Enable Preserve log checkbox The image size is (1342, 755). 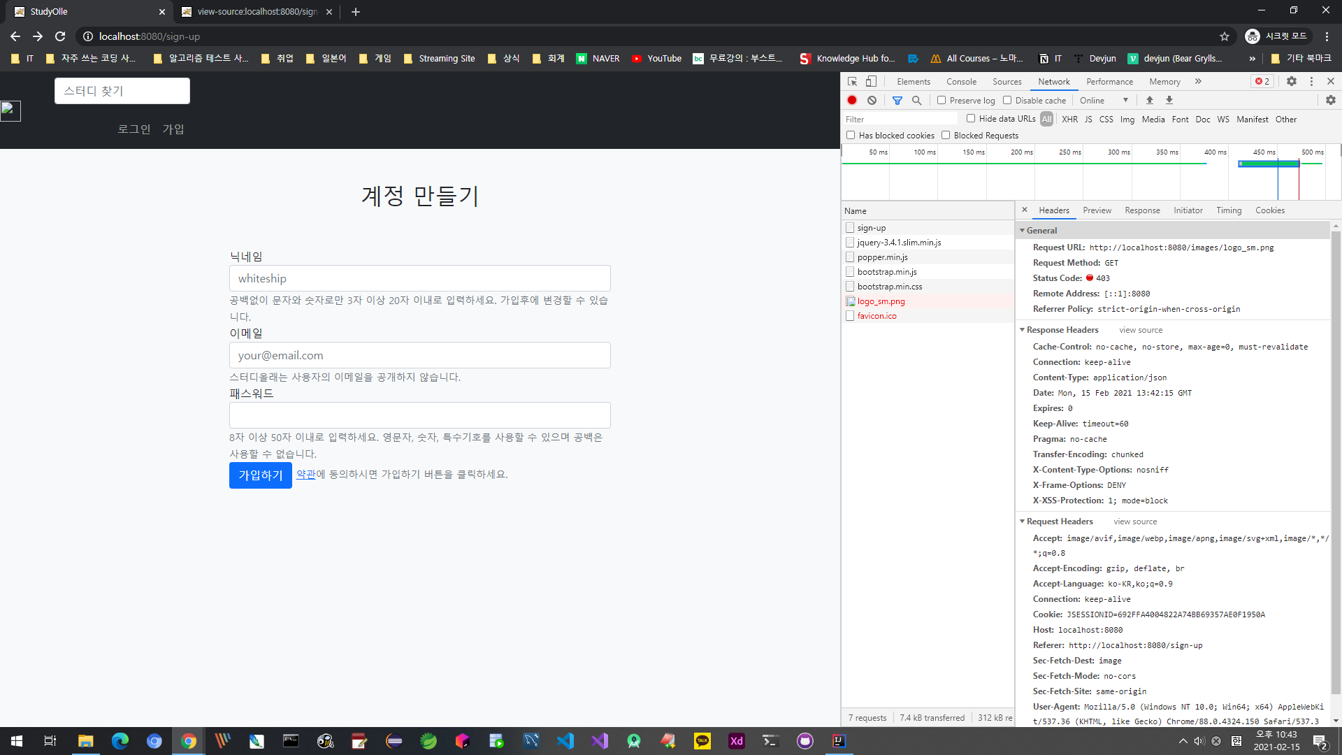(x=941, y=100)
